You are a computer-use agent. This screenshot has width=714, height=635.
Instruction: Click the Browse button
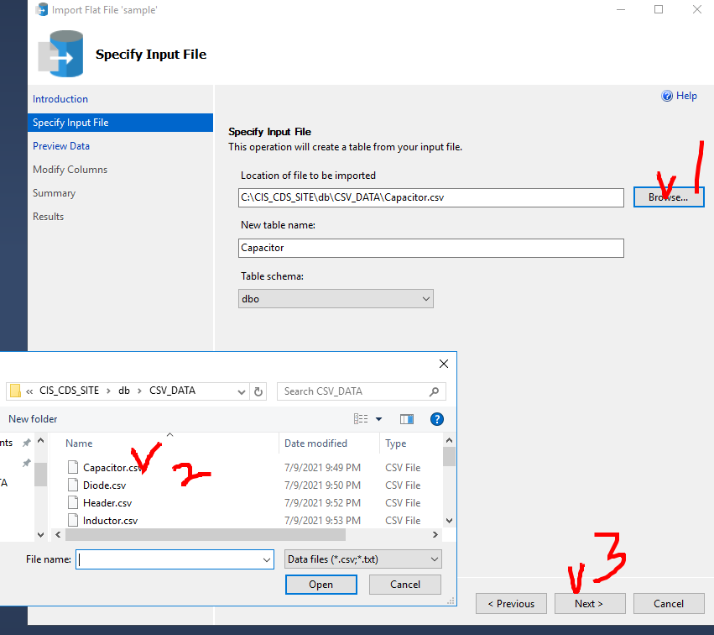(667, 197)
